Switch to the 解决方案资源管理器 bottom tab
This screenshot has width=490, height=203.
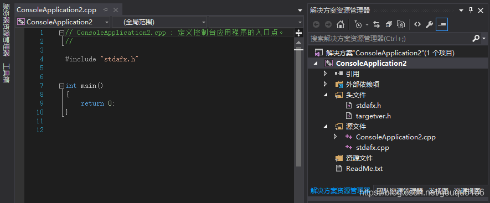[x=340, y=190]
